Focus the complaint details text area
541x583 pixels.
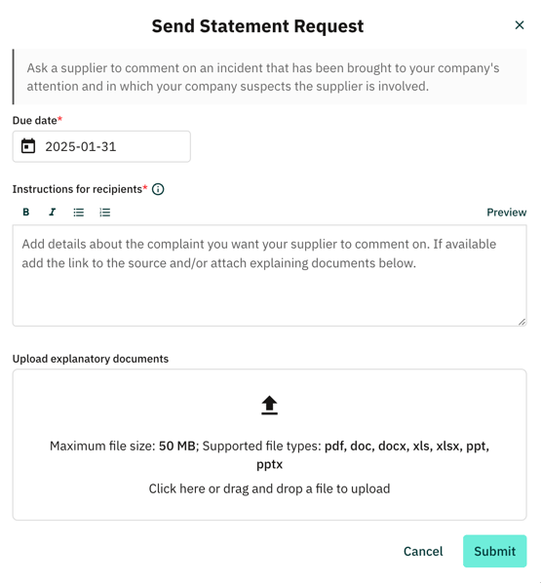point(270,276)
